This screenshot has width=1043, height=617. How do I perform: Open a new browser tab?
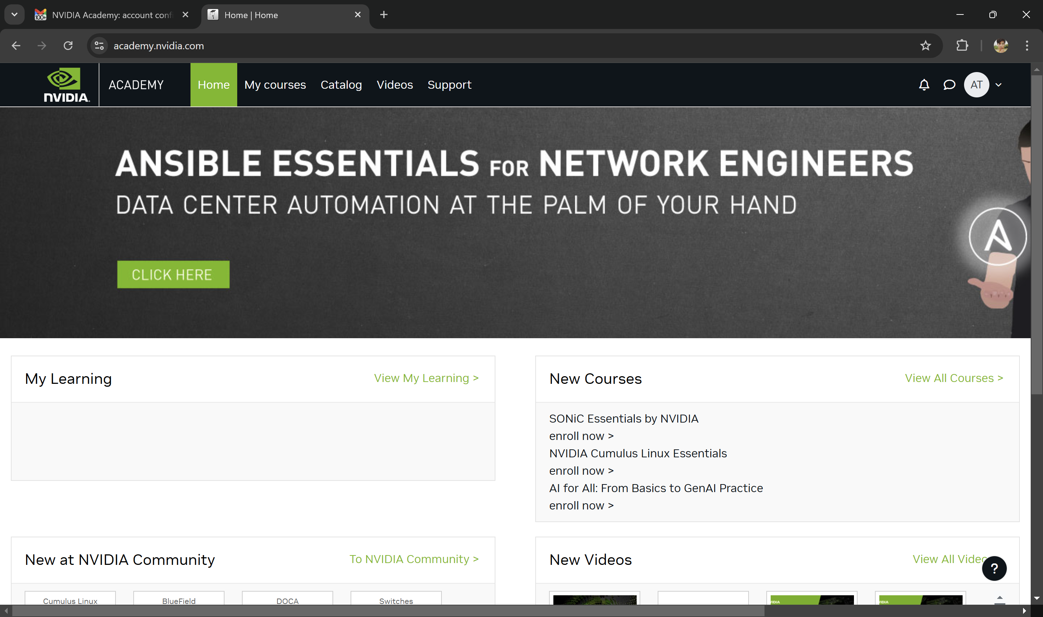pyautogui.click(x=384, y=14)
